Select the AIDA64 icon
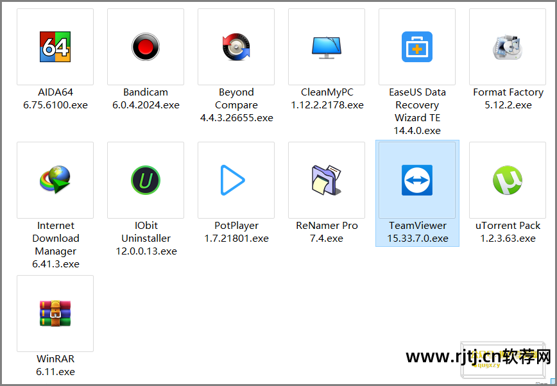 [55, 47]
